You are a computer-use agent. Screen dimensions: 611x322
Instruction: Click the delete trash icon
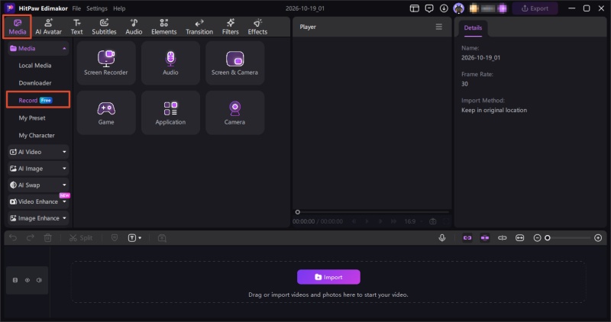48,237
